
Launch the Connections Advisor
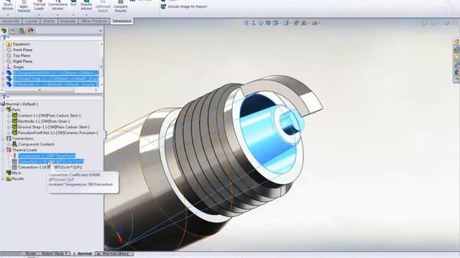pos(57,6)
